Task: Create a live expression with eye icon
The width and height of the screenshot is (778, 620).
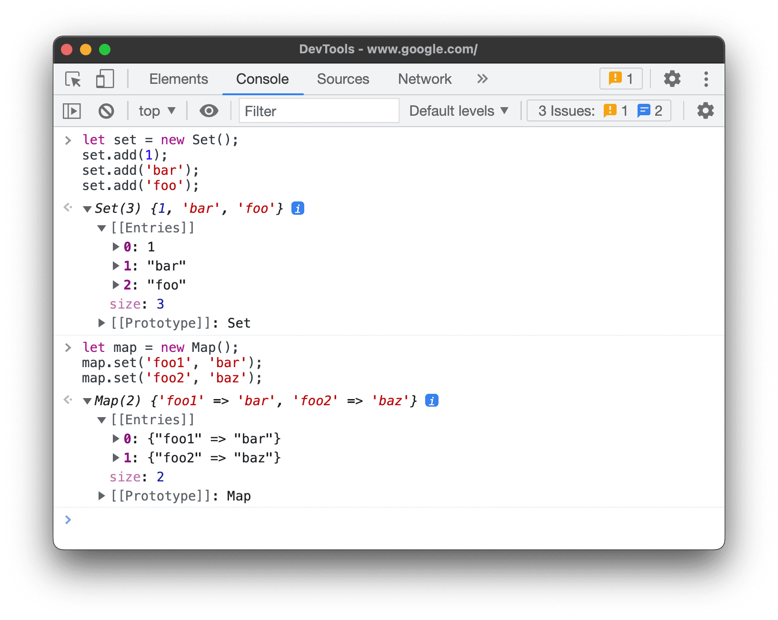Action: (x=209, y=111)
